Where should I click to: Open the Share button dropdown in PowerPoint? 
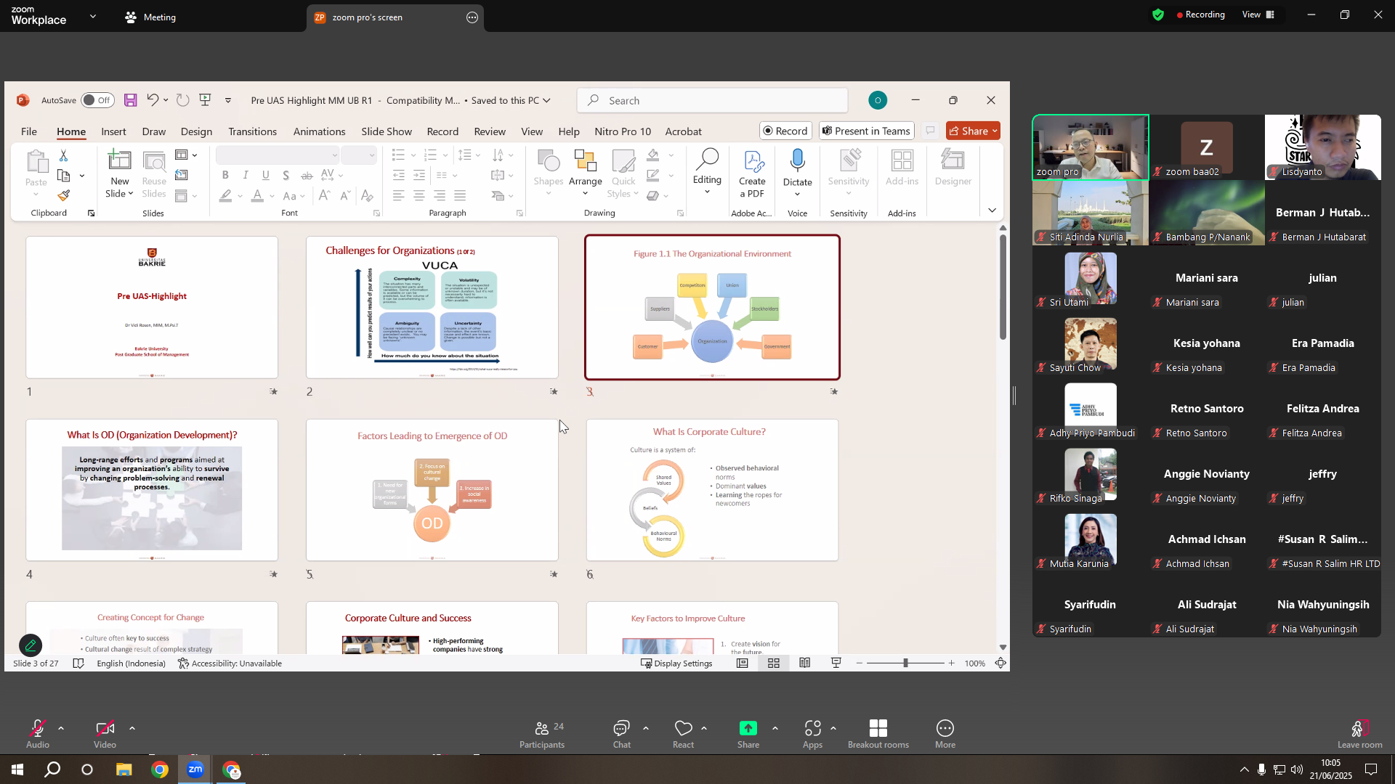pos(995,131)
